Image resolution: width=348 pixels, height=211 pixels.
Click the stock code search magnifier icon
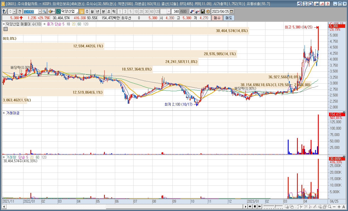point(44,11)
